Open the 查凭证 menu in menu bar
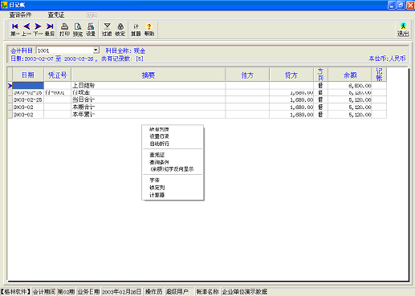This screenshot has height=296, width=415. [x=56, y=14]
